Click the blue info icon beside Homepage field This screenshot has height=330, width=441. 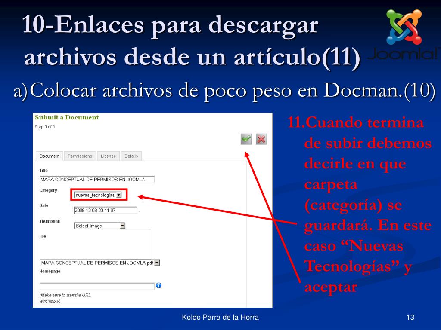click(x=158, y=285)
